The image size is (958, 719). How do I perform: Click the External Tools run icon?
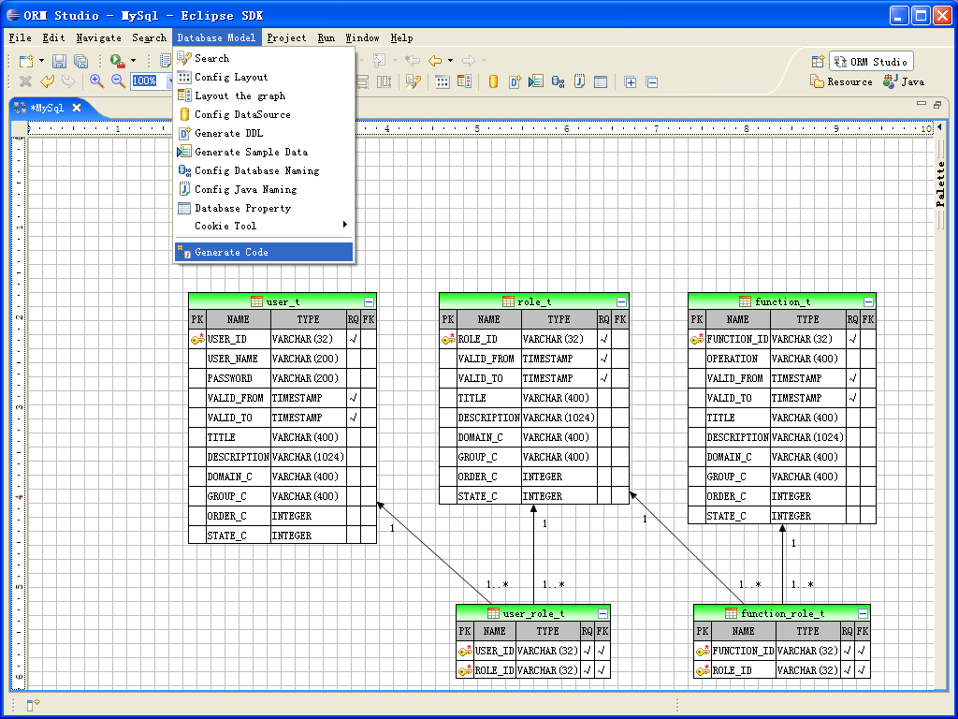click(118, 61)
